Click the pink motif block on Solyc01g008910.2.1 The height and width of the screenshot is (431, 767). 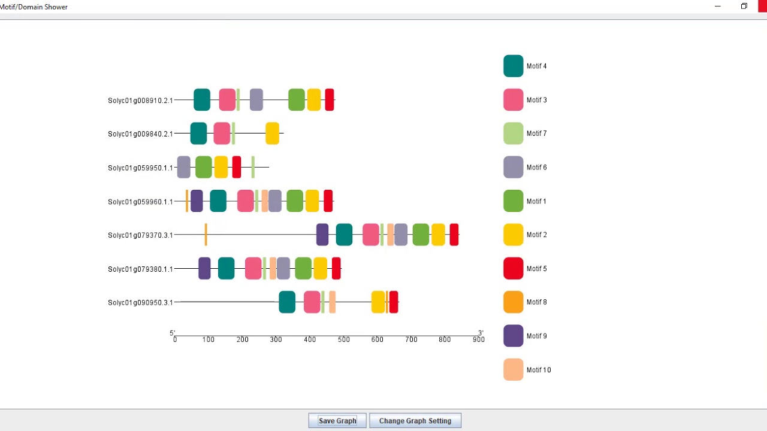pyautogui.click(x=227, y=100)
